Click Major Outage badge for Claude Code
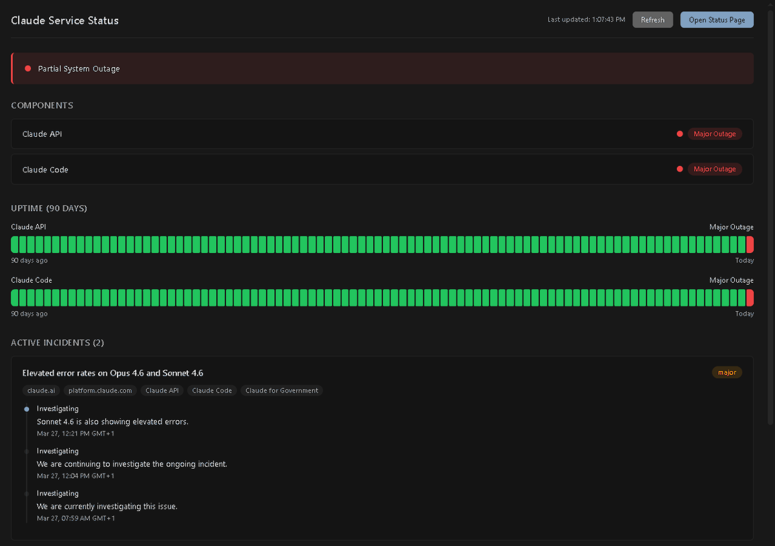Image resolution: width=775 pixels, height=546 pixels. 714,169
